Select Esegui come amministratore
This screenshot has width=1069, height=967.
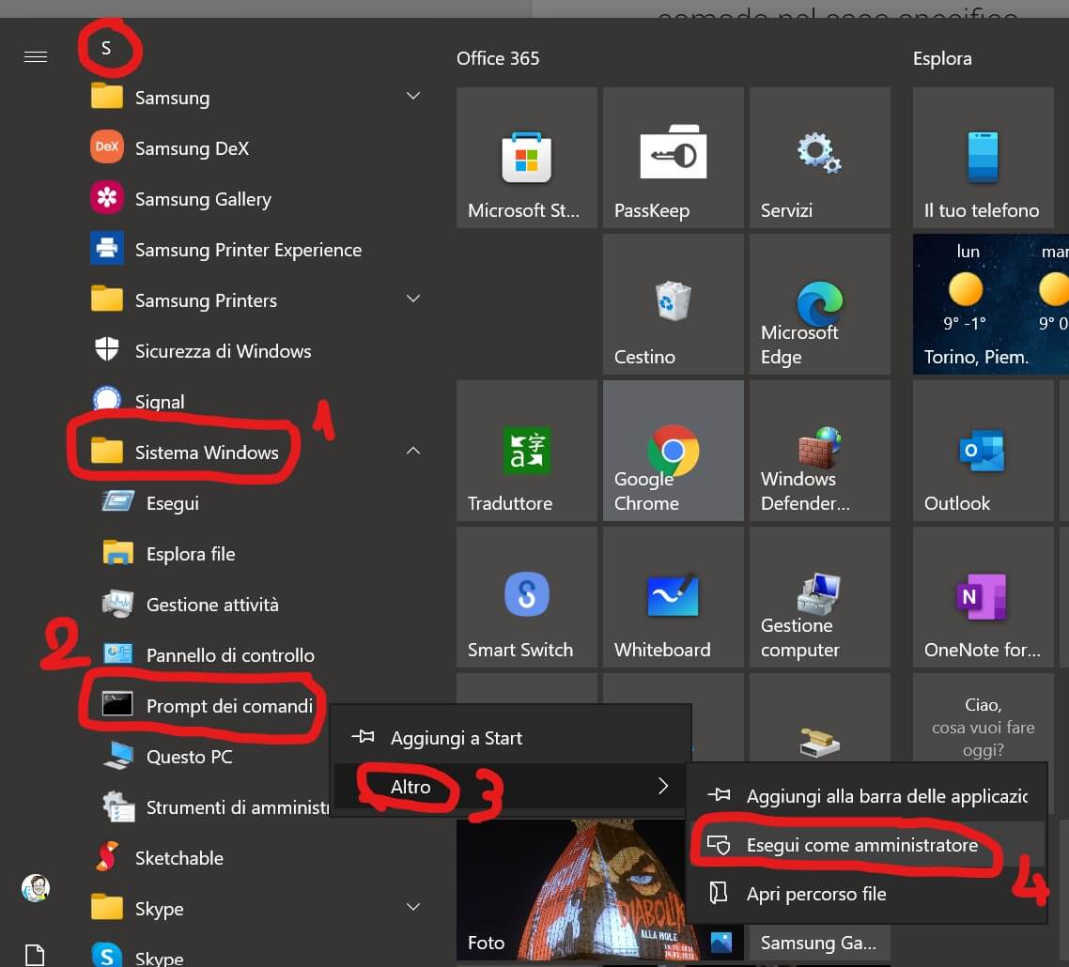tap(861, 845)
